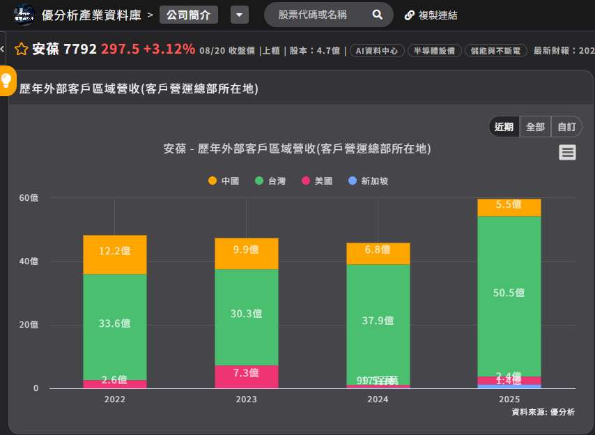Select the 全部 range tab

[x=535, y=127]
